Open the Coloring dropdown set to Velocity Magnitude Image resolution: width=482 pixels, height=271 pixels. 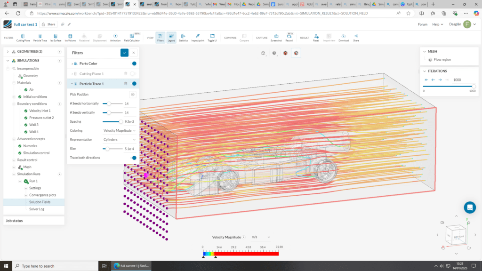coord(119,131)
